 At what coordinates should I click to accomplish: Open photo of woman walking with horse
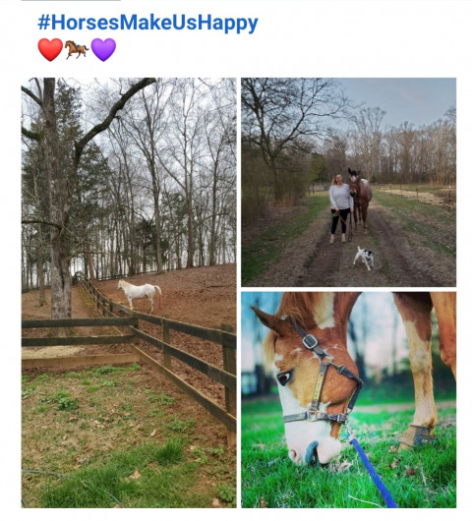(x=349, y=182)
